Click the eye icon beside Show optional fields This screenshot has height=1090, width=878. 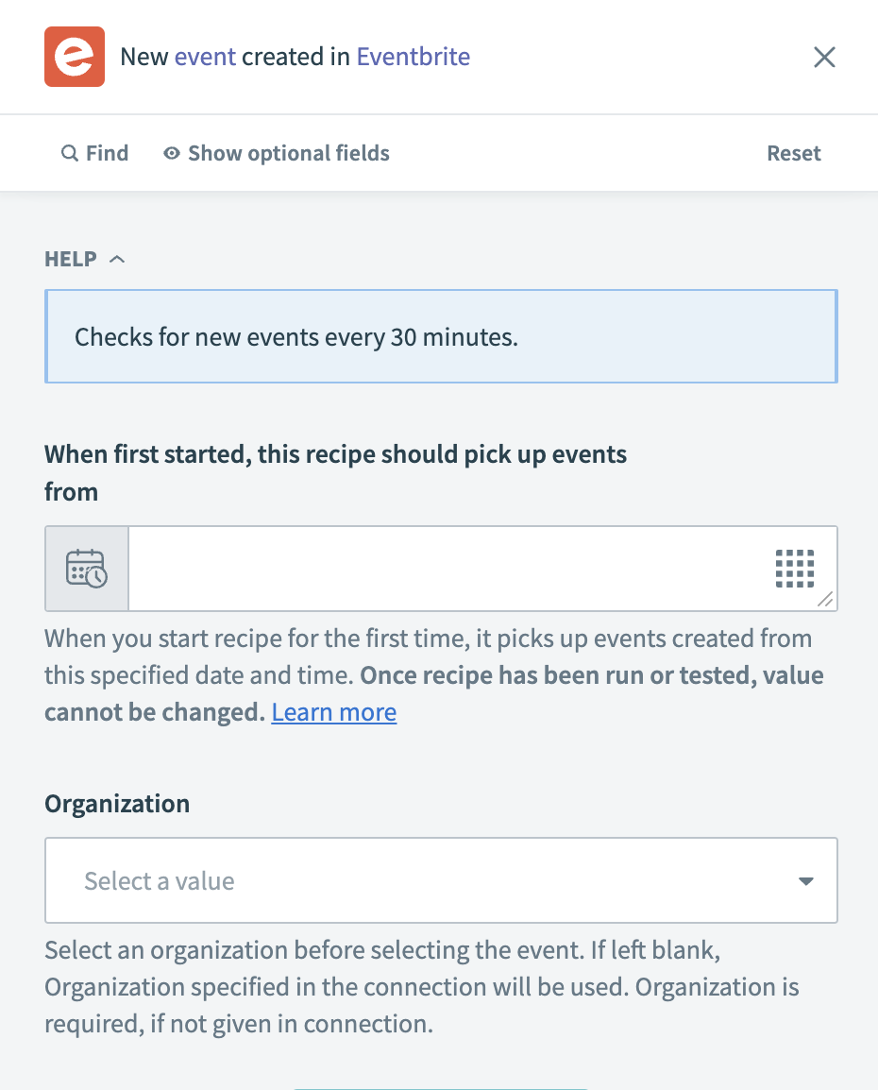[171, 152]
